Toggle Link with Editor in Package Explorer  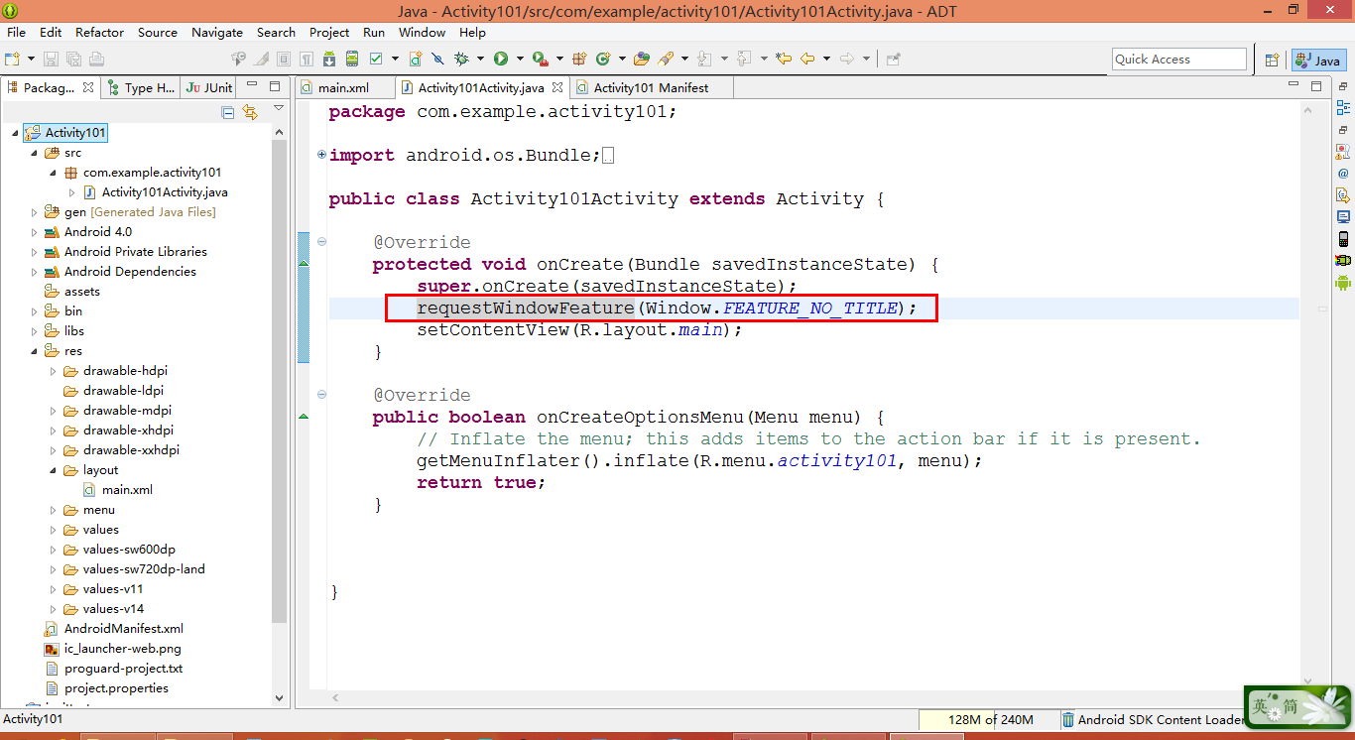(250, 112)
